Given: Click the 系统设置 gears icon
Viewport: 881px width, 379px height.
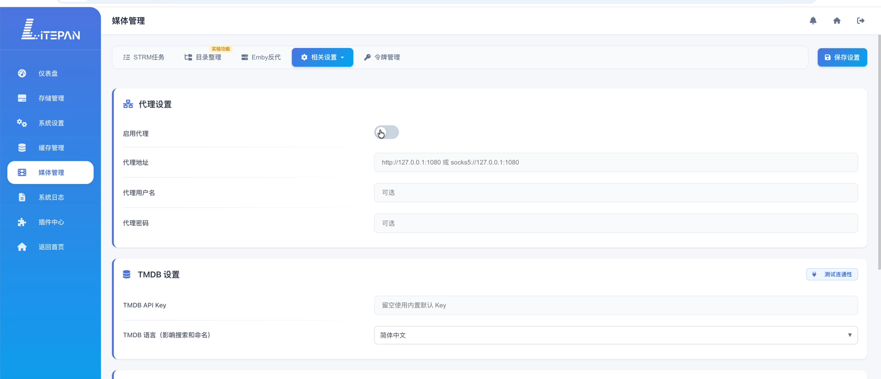Looking at the screenshot, I should click(22, 123).
